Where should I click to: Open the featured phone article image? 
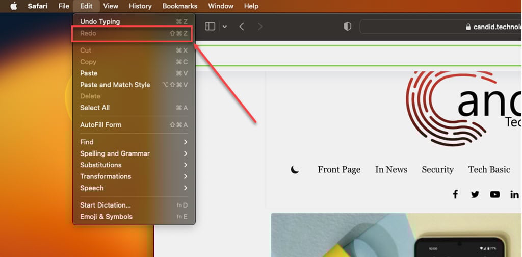397,235
